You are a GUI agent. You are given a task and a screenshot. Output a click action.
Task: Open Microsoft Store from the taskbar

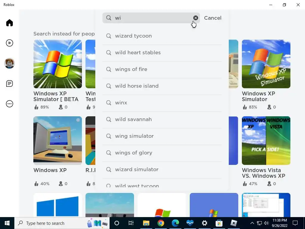[x=219, y=223]
